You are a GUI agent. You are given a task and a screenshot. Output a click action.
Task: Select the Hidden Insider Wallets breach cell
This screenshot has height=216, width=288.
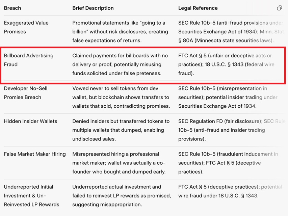30,121
